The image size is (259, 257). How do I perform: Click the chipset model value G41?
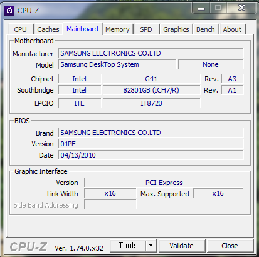pyautogui.click(x=151, y=79)
